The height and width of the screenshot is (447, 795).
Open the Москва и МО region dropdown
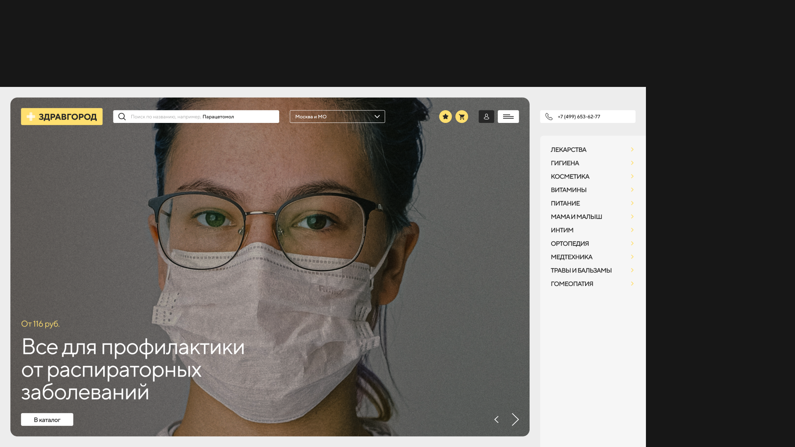click(337, 117)
